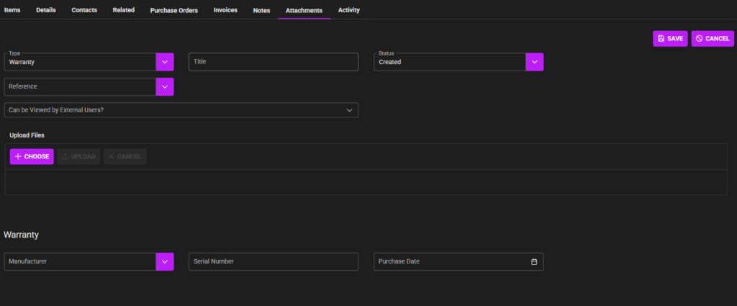The width and height of the screenshot is (737, 306).
Task: Click the Save button with disk icon
Action: [670, 39]
